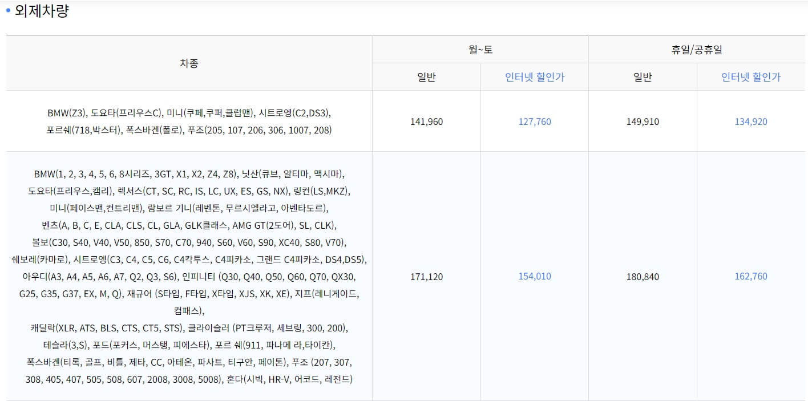Click the 도요타(프리우스,캠리) 렉서스 line
Viewport: 808px width, 401px height.
click(x=189, y=191)
